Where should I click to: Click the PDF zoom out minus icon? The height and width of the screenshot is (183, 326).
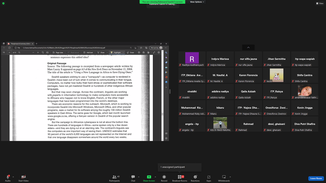click(x=33, y=52)
